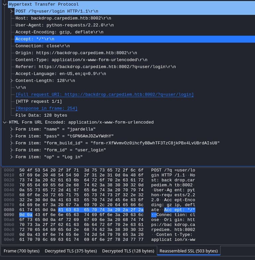Click highlighted hex bytes 41 63 63

[68, 210]
